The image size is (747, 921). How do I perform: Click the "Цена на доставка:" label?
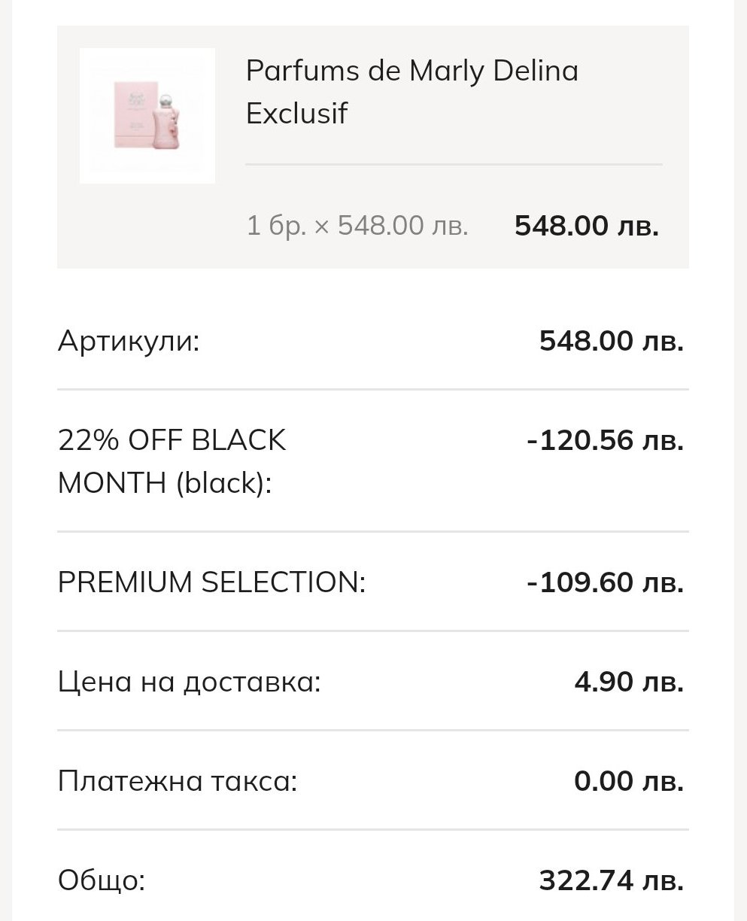tap(189, 682)
